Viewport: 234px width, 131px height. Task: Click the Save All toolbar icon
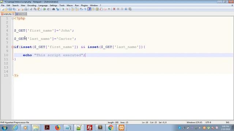[14, 9]
